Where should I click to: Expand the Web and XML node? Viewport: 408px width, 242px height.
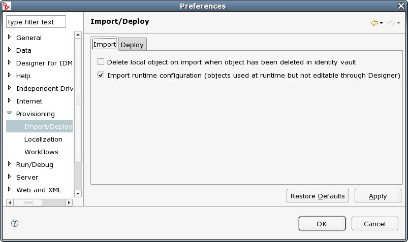click(x=9, y=190)
